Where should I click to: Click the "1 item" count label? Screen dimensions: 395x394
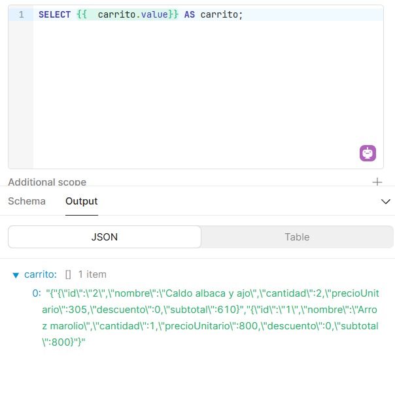pos(92,274)
